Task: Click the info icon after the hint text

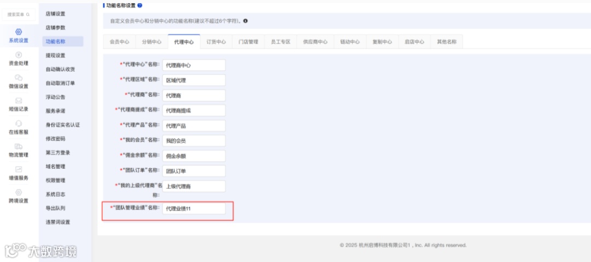Action: coord(245,21)
